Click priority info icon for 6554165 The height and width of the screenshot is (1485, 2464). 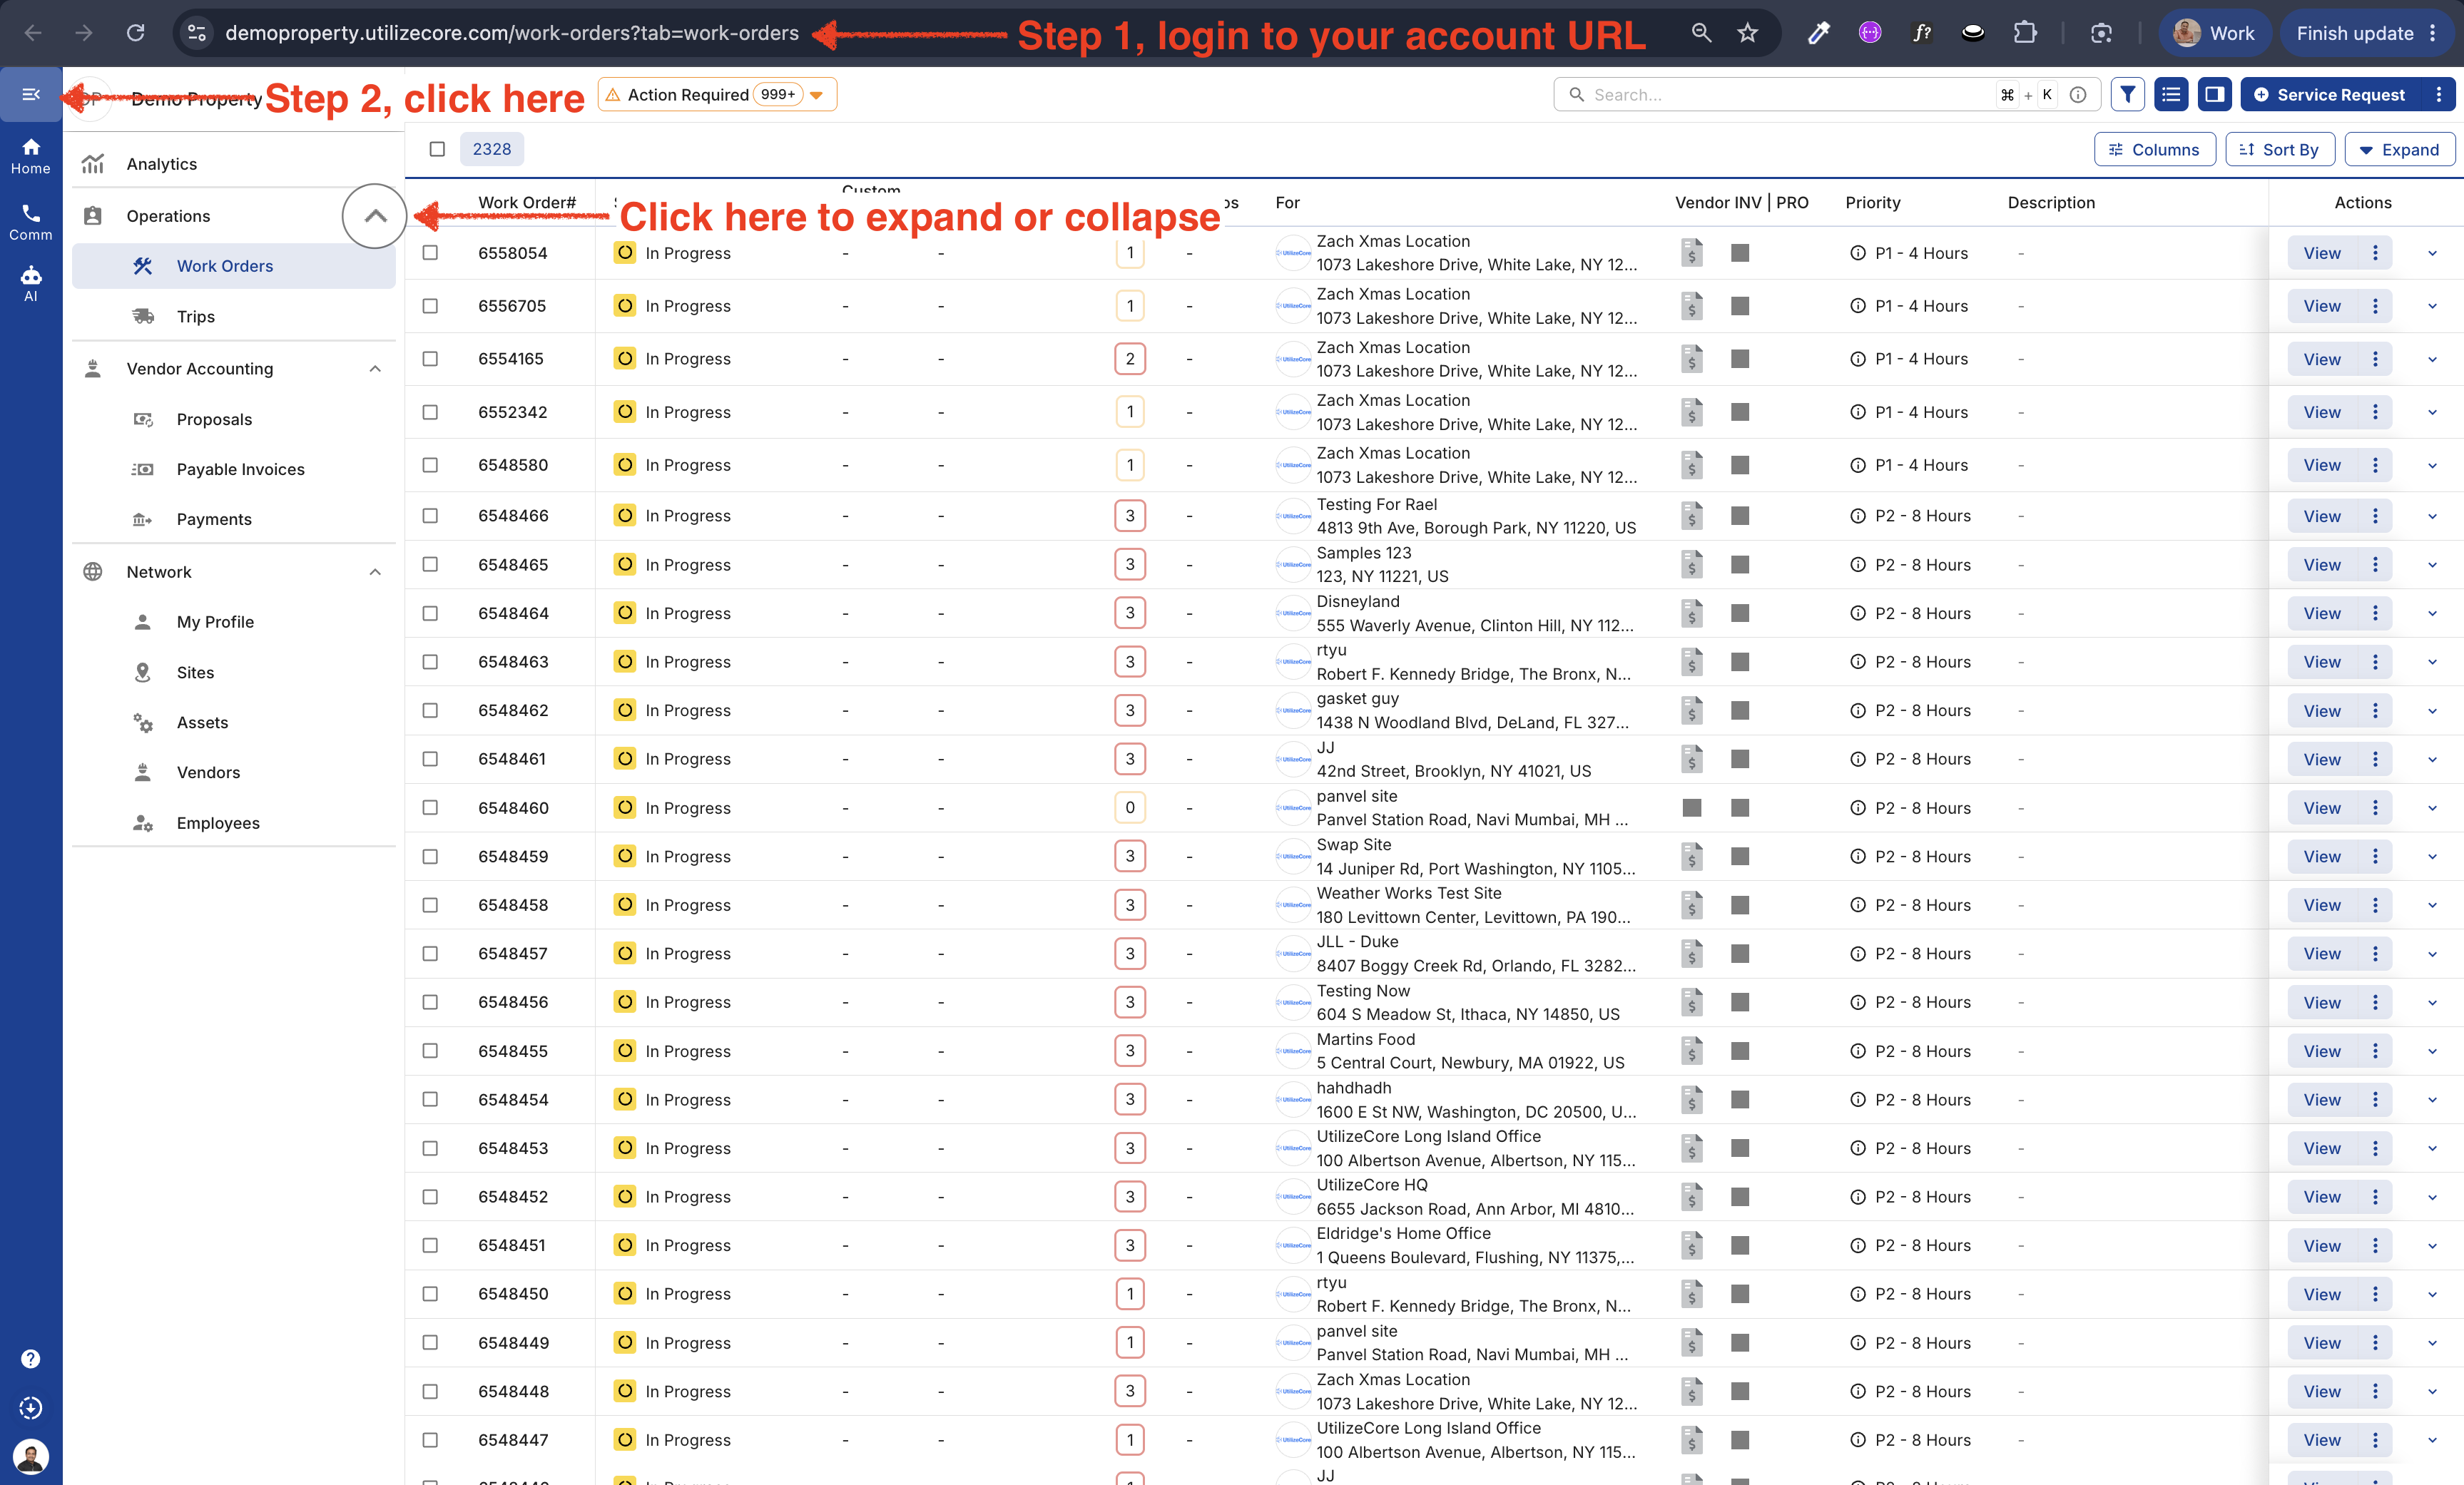tap(1857, 359)
